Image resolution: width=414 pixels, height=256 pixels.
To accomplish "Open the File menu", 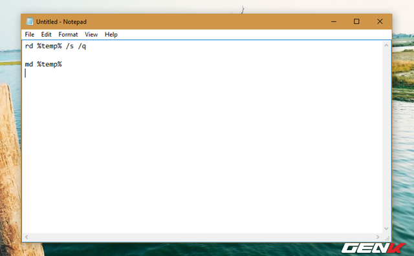I will tap(30, 34).
